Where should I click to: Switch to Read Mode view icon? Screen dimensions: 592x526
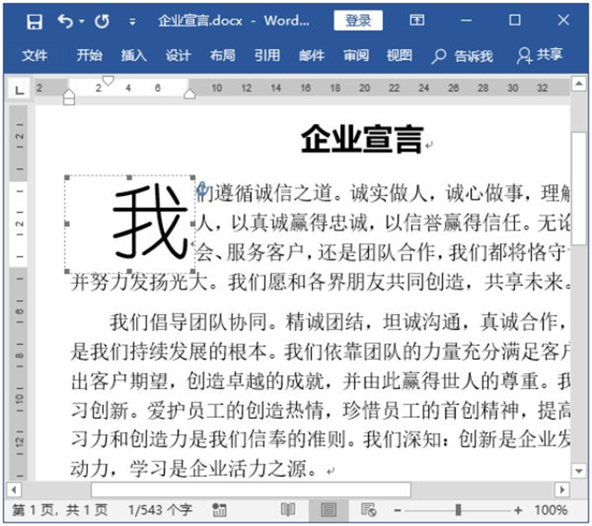click(288, 510)
